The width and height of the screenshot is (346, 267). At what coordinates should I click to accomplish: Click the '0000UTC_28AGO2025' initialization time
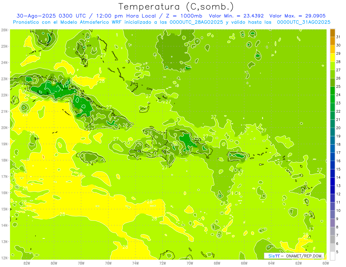[197, 22]
